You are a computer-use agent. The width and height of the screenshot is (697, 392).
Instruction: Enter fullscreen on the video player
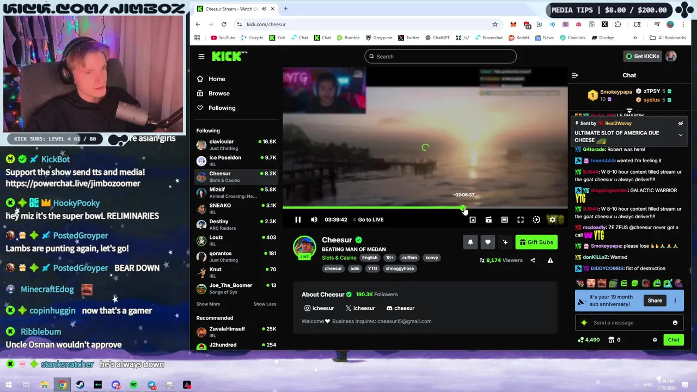click(521, 219)
